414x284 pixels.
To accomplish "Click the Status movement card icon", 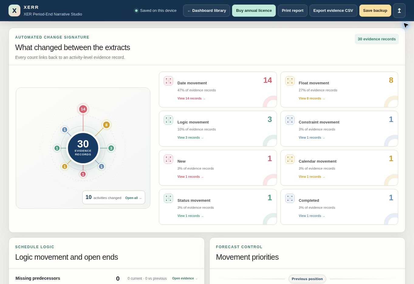I will tap(168, 198).
